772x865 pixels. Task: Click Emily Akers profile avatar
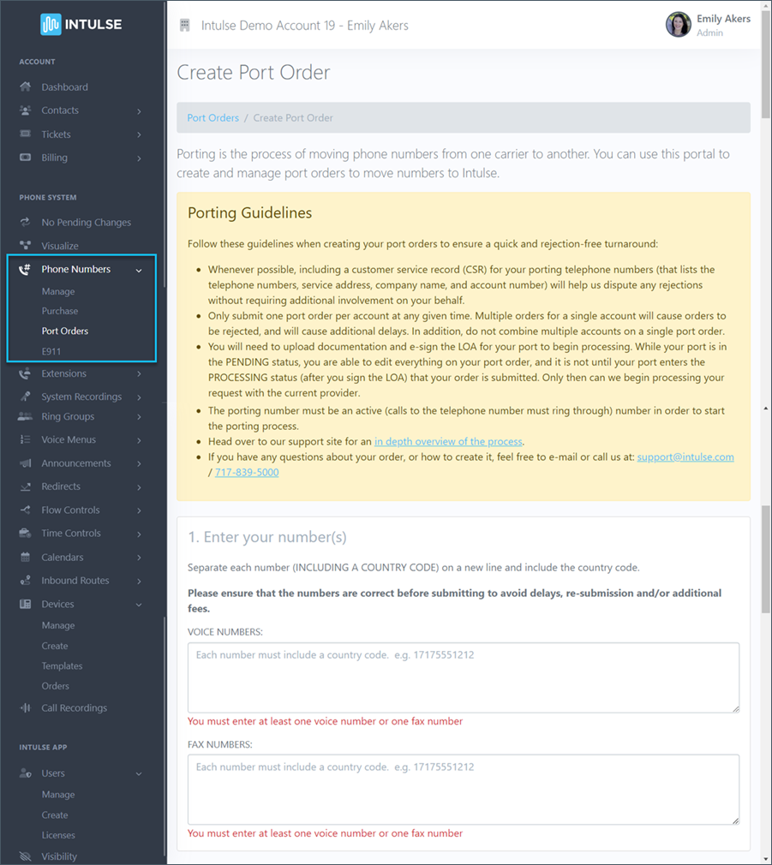click(678, 25)
